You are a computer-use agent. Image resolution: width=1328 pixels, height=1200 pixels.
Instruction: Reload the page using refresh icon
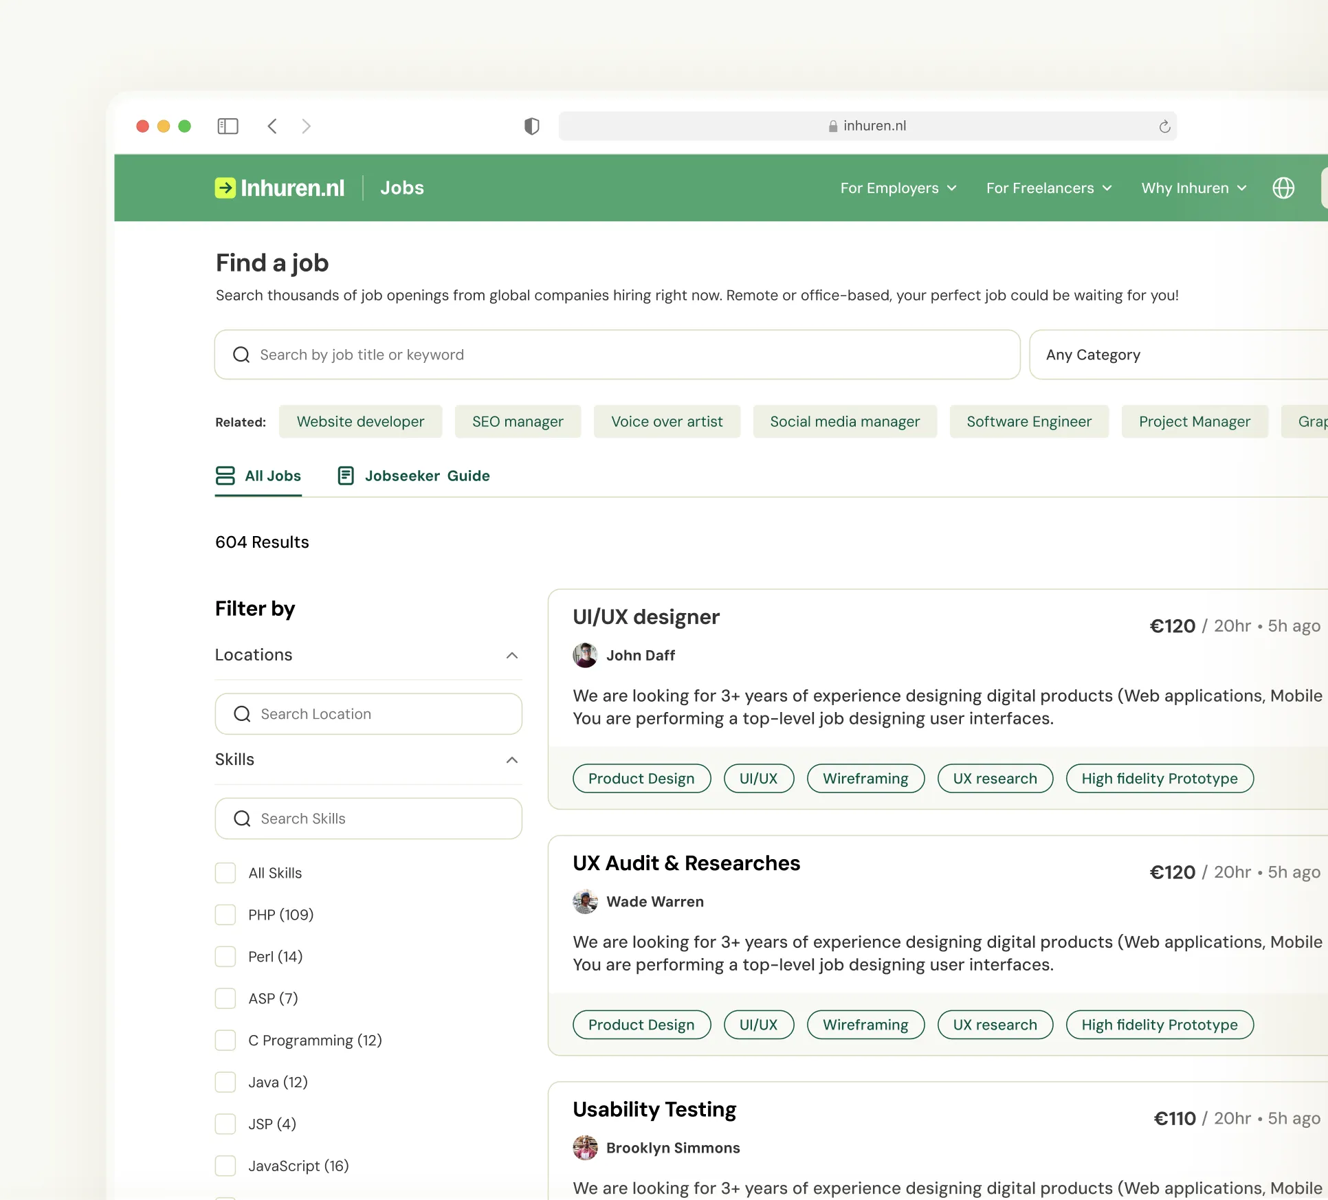point(1164,126)
